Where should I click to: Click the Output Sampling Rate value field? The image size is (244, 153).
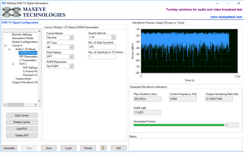click(219, 99)
